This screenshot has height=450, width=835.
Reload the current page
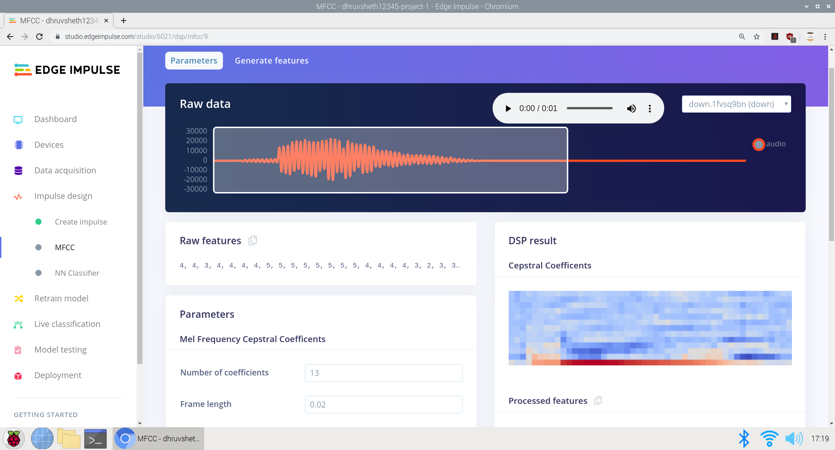(x=39, y=37)
